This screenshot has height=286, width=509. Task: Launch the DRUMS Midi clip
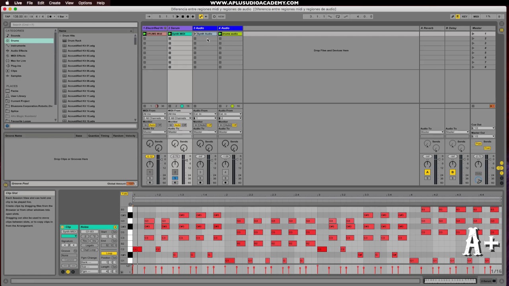point(145,34)
